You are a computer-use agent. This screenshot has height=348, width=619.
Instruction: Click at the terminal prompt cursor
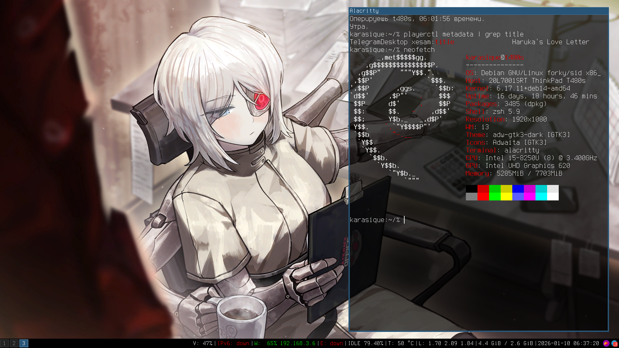click(404, 220)
